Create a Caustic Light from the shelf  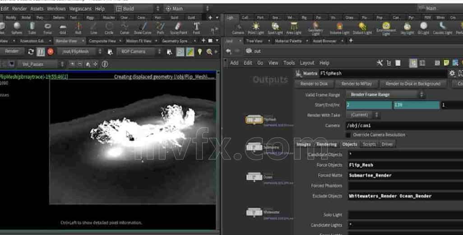coord(442,28)
